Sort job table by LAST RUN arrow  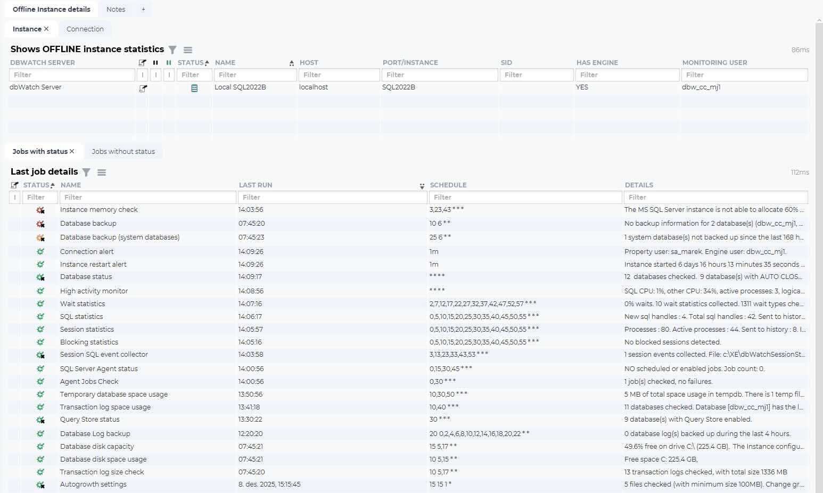click(x=422, y=186)
